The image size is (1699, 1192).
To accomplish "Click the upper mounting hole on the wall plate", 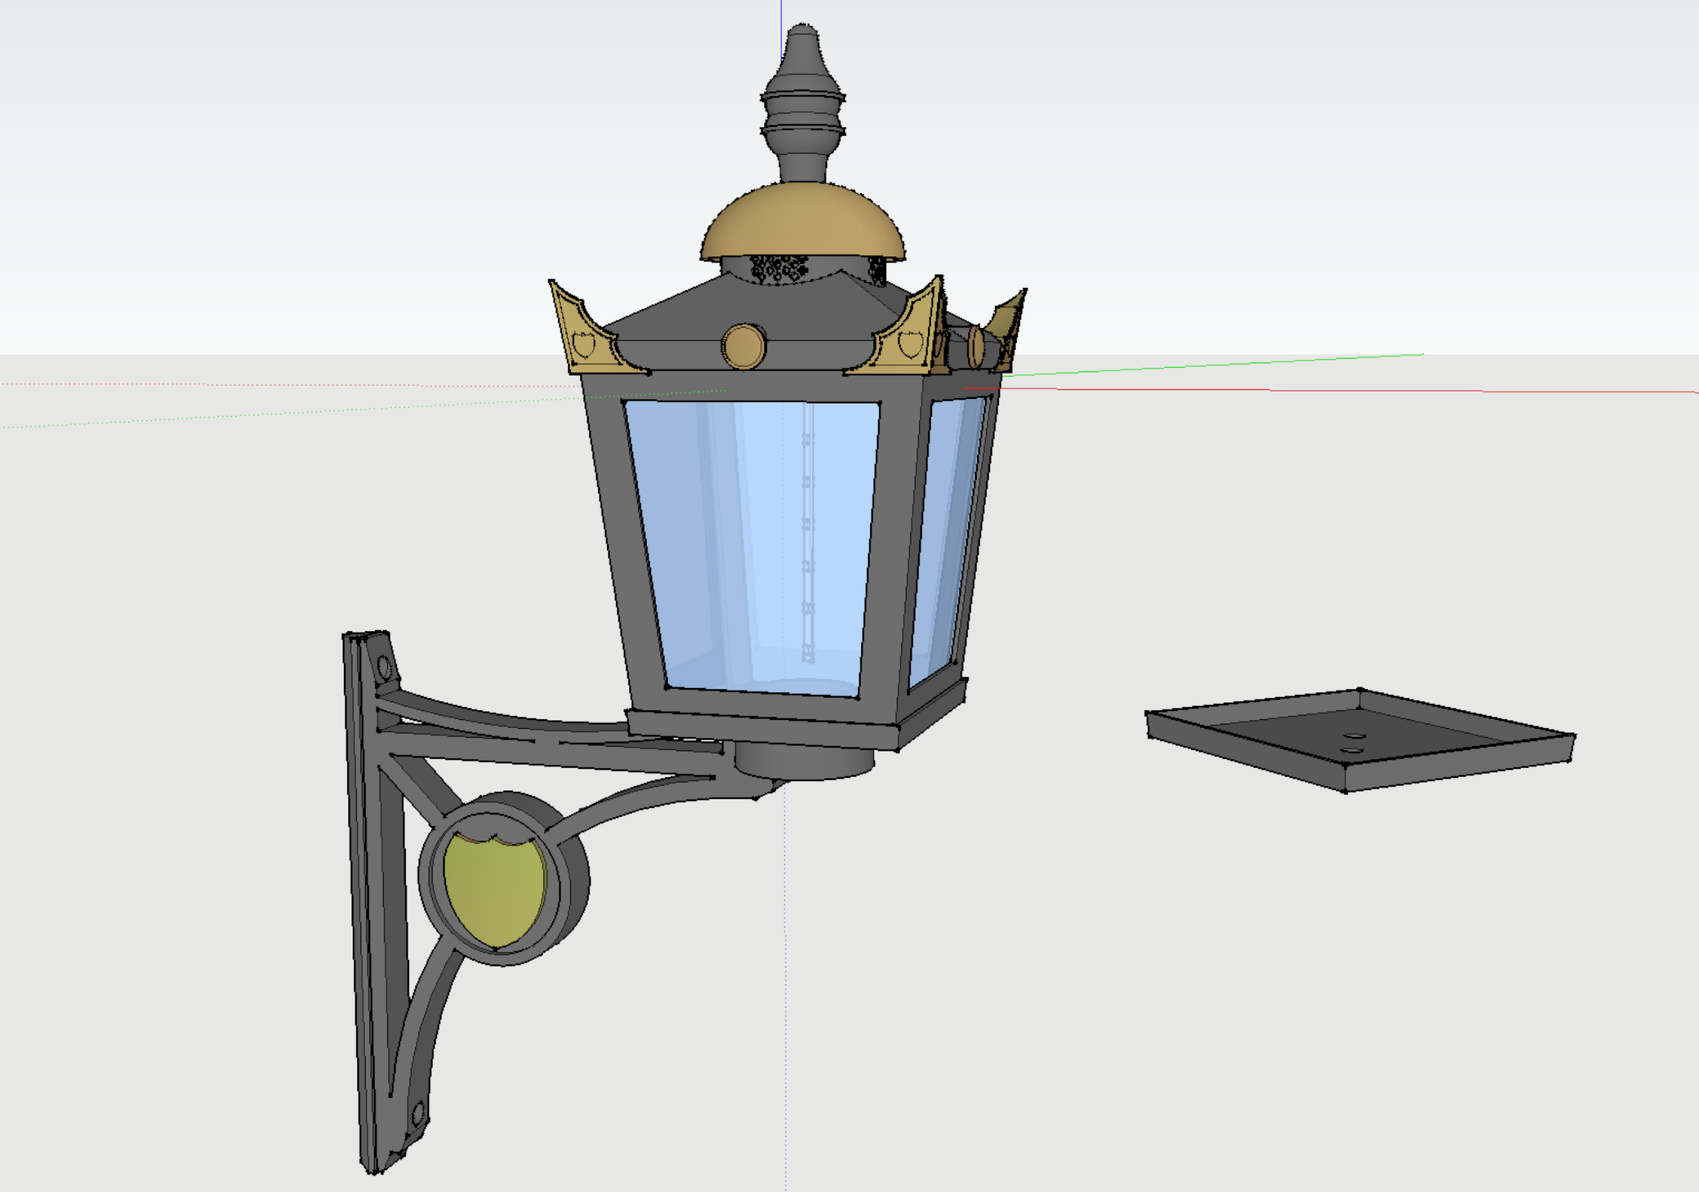I will (x=384, y=668).
